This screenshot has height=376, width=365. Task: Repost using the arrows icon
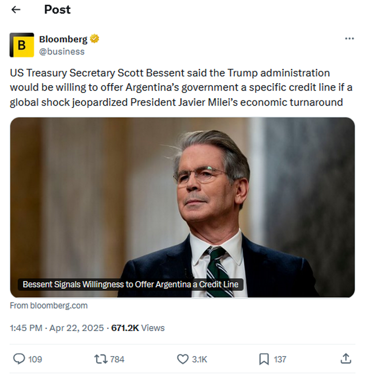point(100,358)
